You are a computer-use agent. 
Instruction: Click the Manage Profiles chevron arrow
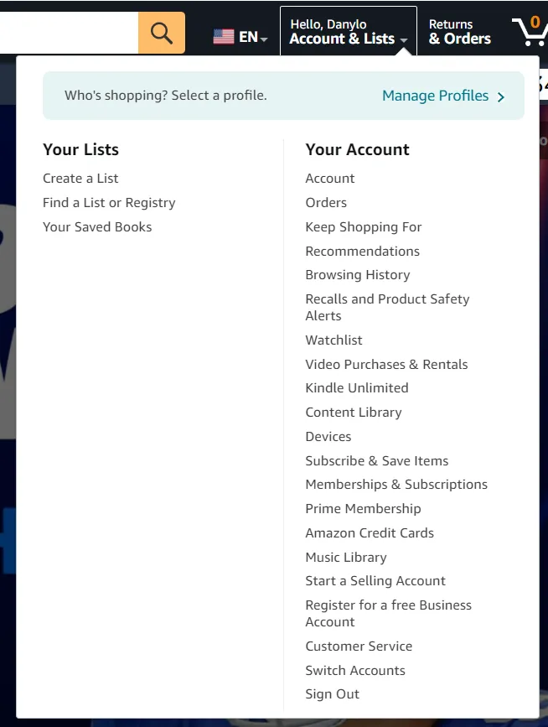click(x=501, y=96)
